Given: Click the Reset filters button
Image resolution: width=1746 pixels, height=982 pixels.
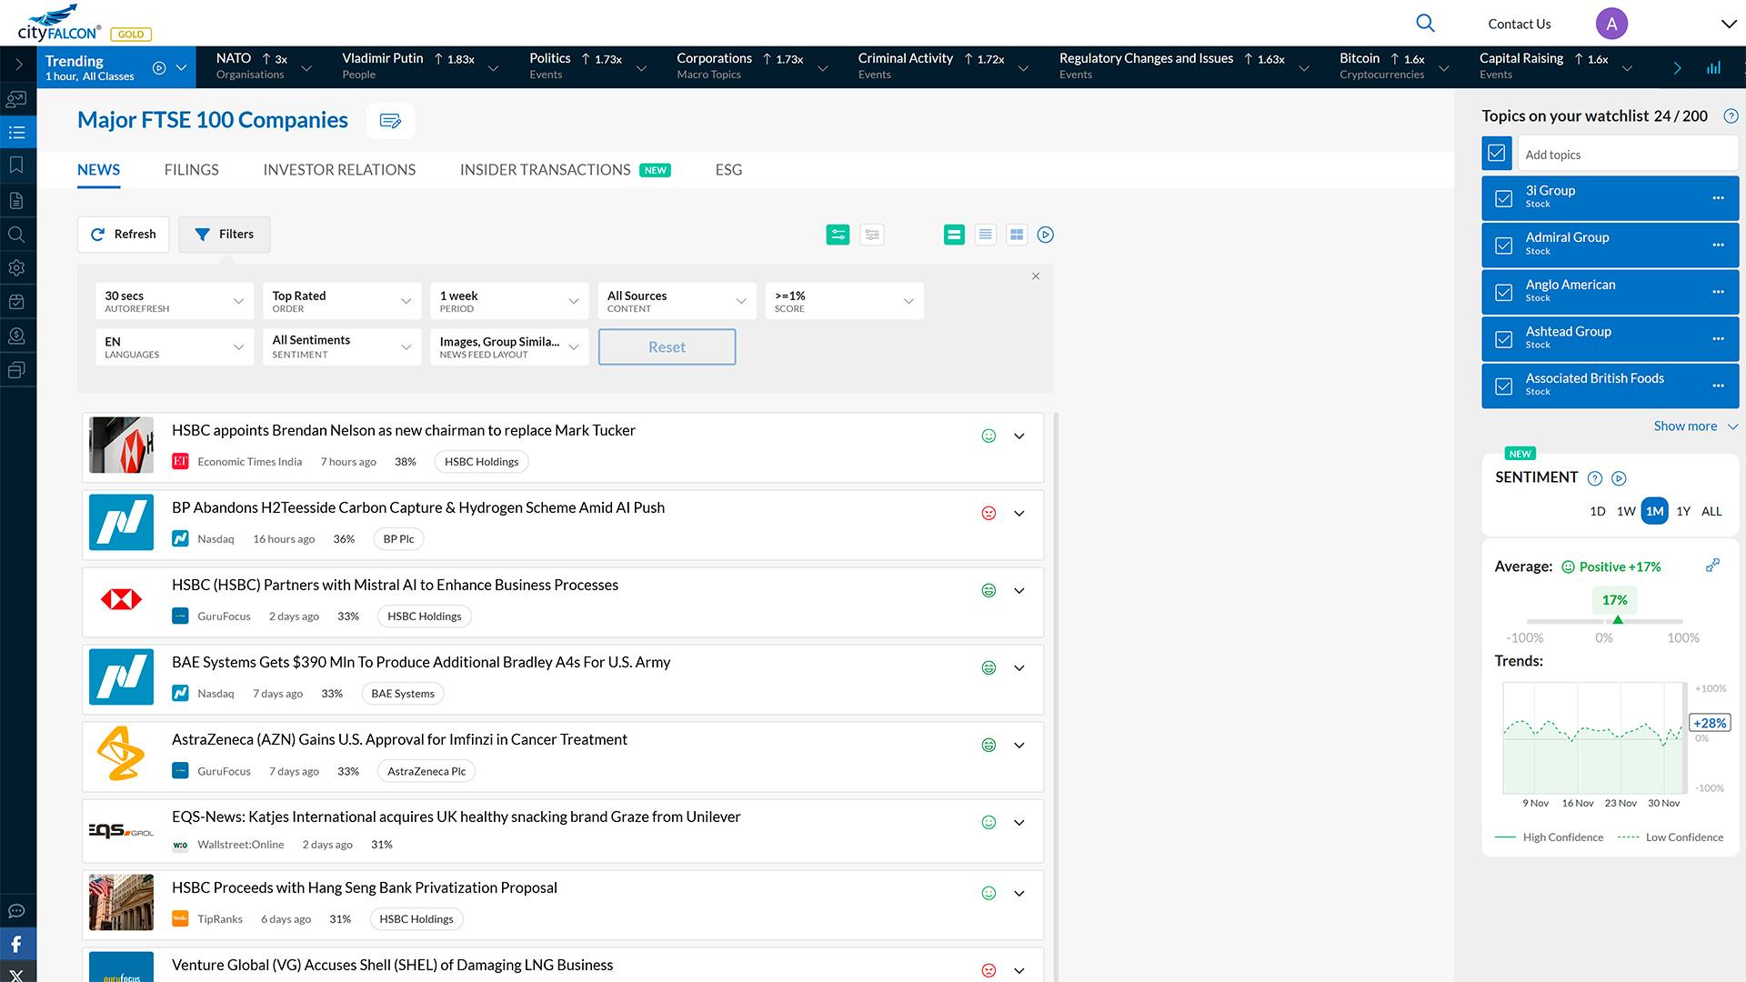Looking at the screenshot, I should 667,347.
